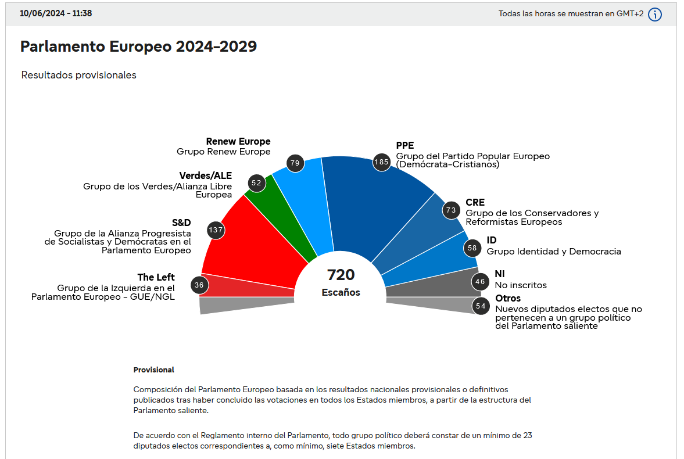Screen dimensions: 684x459
Task: Click the 720 Escaños center total
Action: [341, 282]
